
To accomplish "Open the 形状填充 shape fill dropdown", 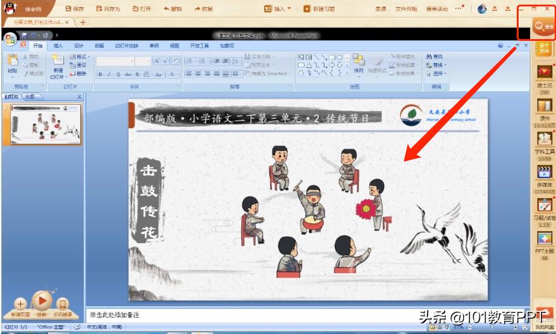I will click(x=403, y=57).
